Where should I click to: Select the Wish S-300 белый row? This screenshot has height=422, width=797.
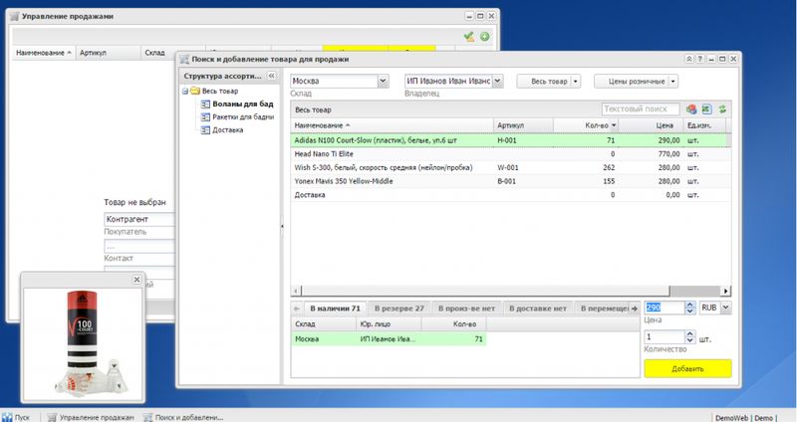(511, 167)
